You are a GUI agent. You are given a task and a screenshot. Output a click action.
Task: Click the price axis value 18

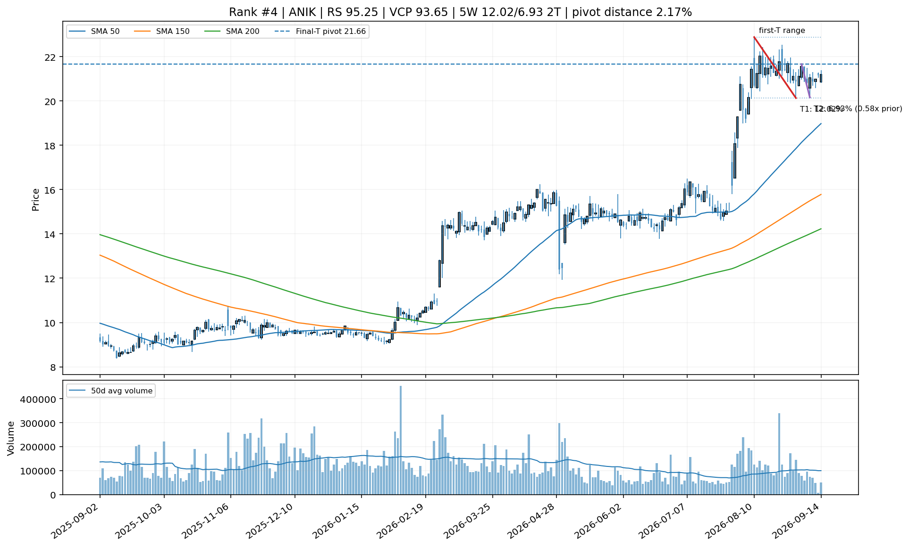[x=50, y=146]
